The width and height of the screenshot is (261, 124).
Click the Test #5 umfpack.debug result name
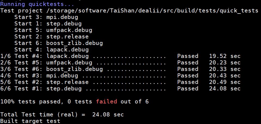[69, 63]
